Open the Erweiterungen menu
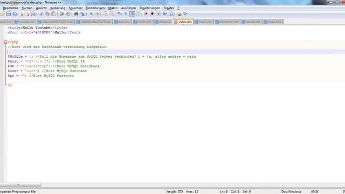Viewport: 345px width, 194px height. tap(150, 8)
